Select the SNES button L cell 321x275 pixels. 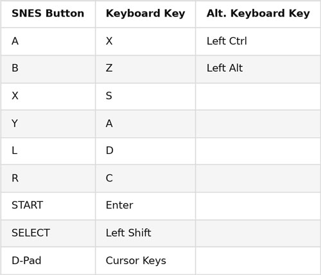(14, 151)
